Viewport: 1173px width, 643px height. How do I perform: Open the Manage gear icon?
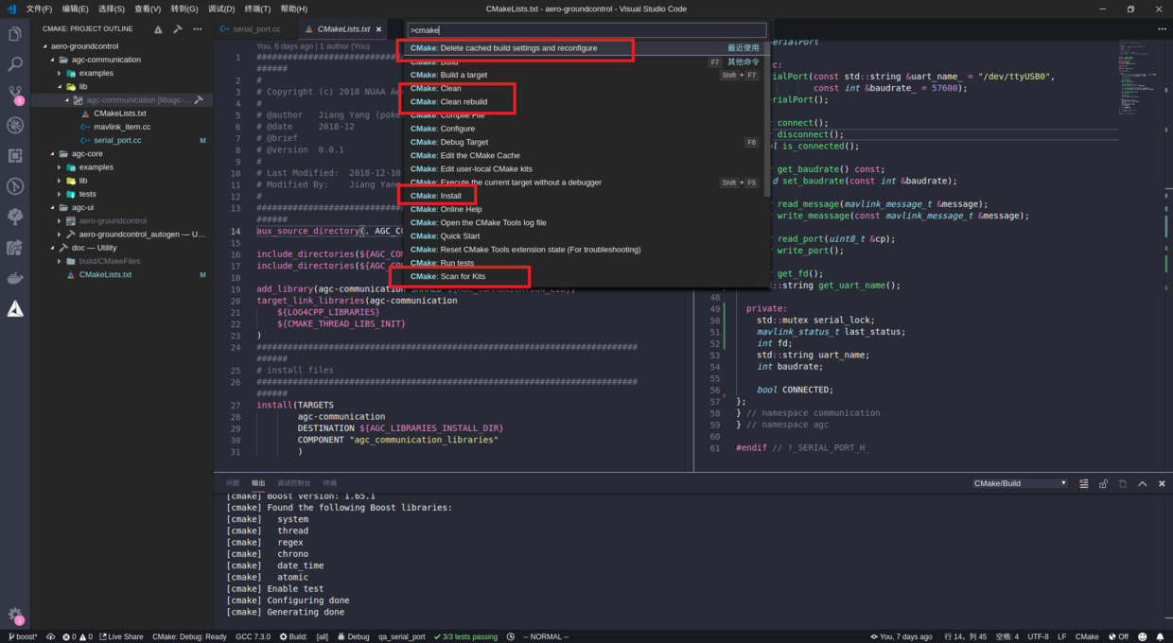(x=15, y=615)
